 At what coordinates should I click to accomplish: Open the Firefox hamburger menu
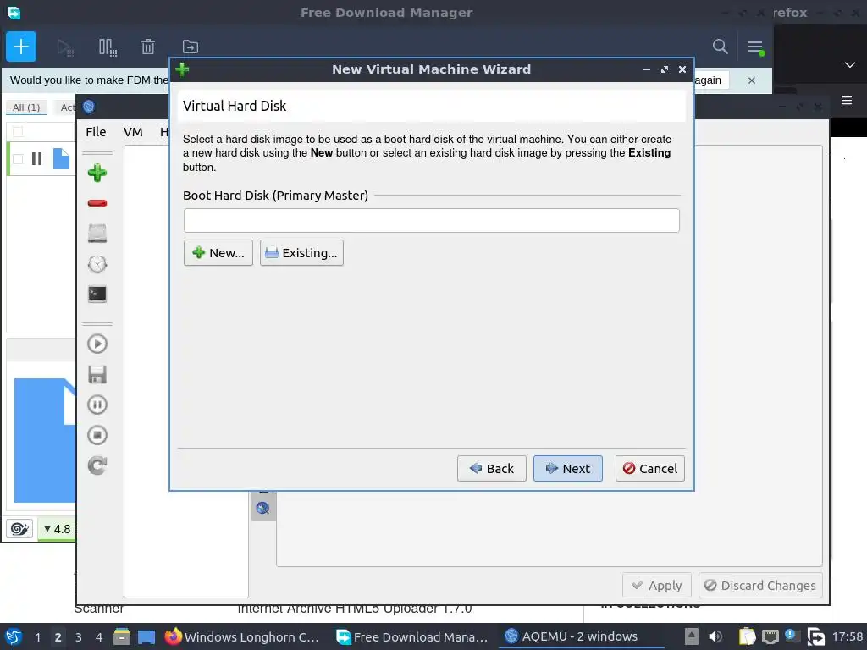pyautogui.click(x=846, y=101)
